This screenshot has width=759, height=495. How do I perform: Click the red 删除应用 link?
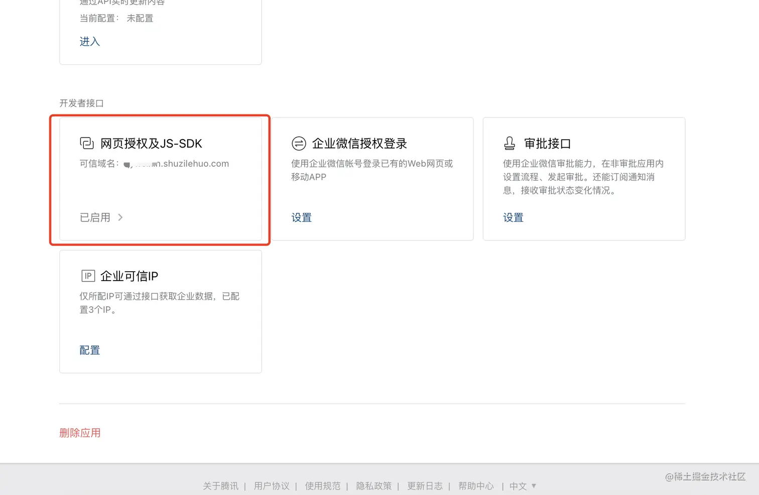point(80,433)
